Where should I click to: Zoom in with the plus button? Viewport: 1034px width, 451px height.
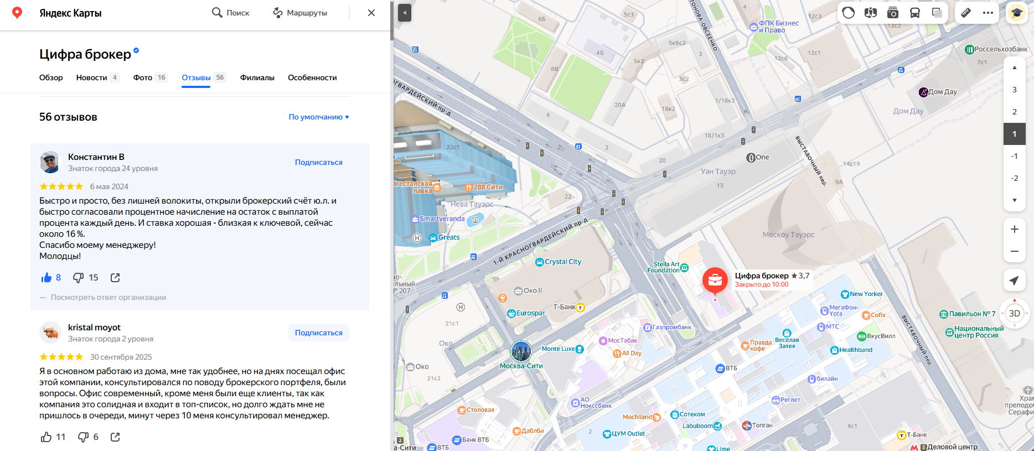point(1015,229)
